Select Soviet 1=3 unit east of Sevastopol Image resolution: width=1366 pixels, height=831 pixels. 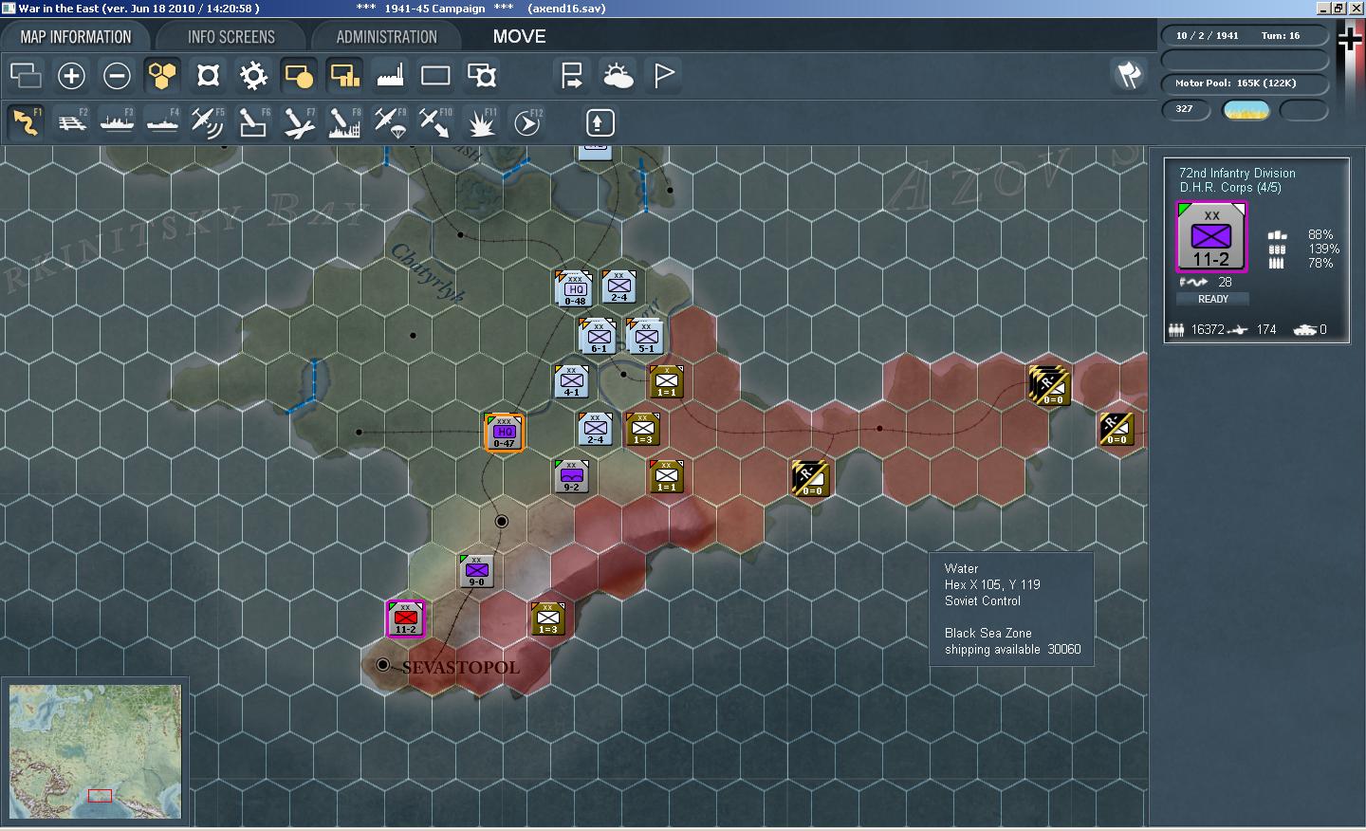click(x=547, y=619)
